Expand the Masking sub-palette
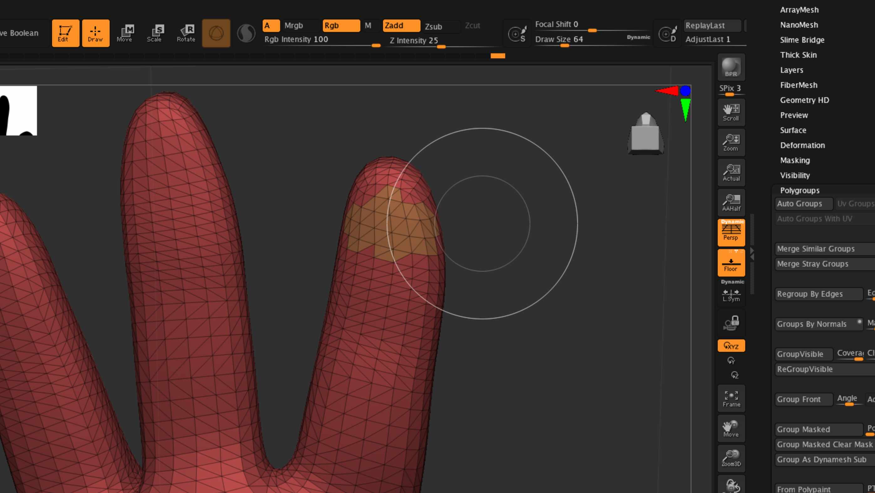 coord(795,160)
